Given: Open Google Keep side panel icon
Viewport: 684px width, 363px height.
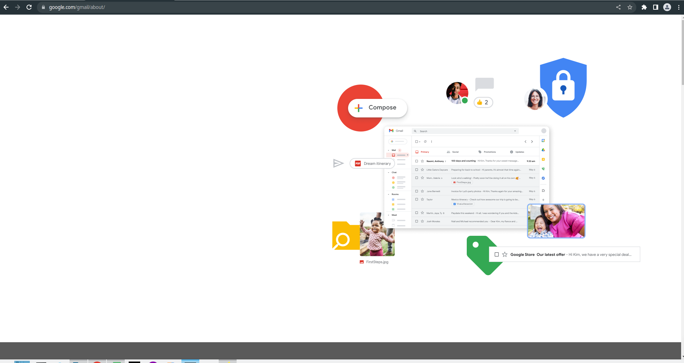Looking at the screenshot, I should (543, 159).
